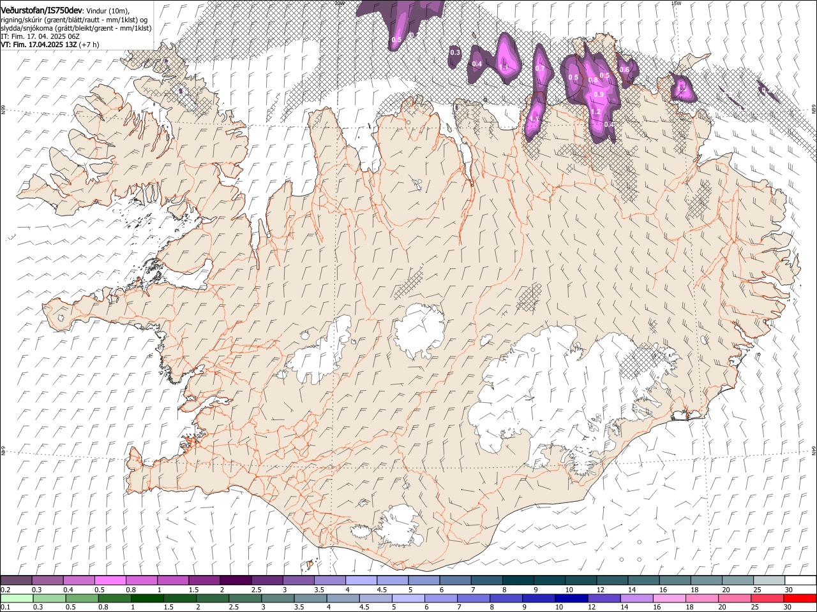Click the lower legend swatch between 6 and 7
The width and height of the screenshot is (817, 612).
(x=440, y=599)
